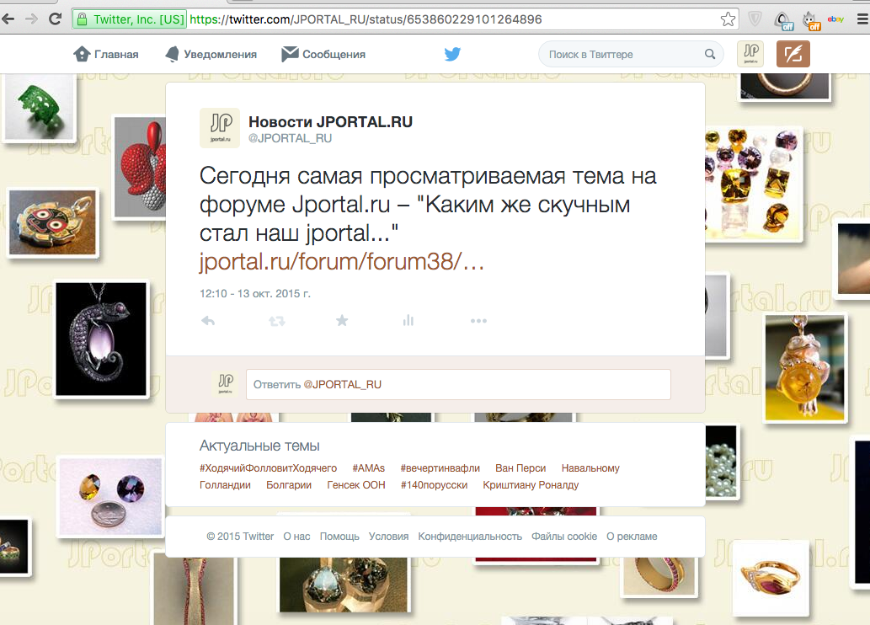Open the eBay extension icon

pos(835,19)
